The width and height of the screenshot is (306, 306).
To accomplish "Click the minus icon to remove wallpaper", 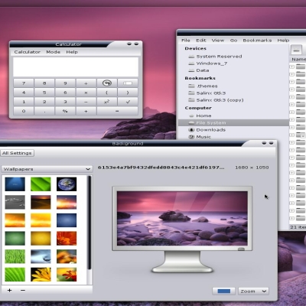I will point(23,290).
